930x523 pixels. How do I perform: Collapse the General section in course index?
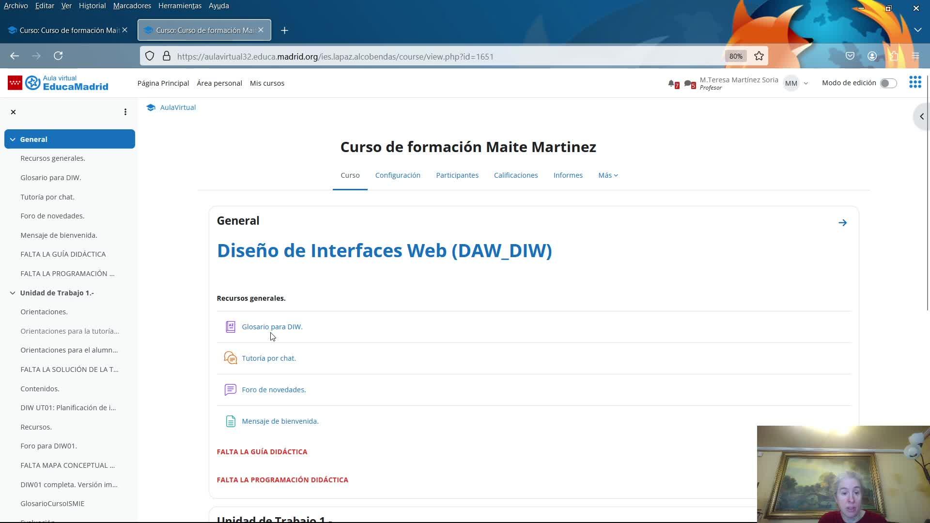coord(13,139)
